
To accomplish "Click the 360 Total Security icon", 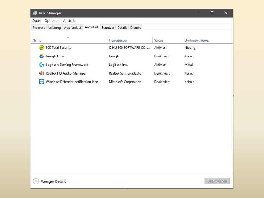I will click(42, 48).
